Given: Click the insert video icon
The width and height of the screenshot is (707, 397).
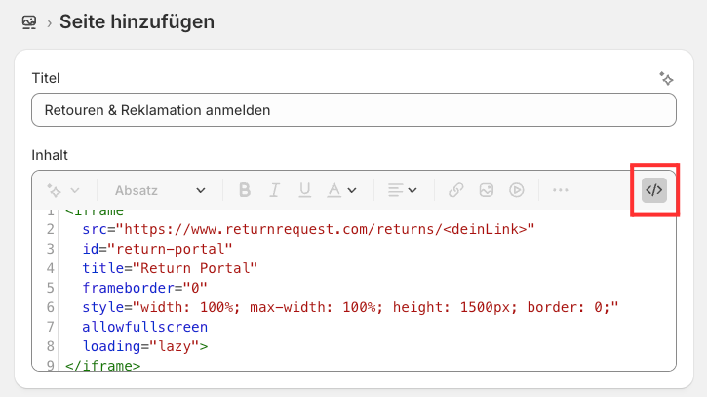Looking at the screenshot, I should tap(518, 190).
